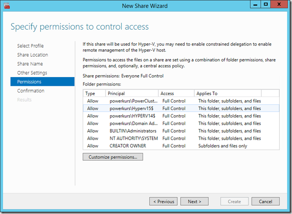This screenshot has height=214, width=292.
Task: Click the Access column header
Action: 176,93
